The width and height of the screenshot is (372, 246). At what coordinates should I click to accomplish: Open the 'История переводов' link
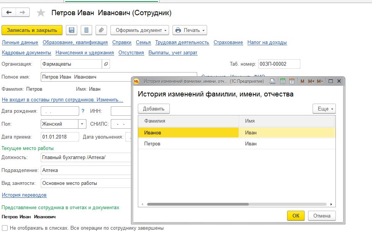click(x=24, y=195)
